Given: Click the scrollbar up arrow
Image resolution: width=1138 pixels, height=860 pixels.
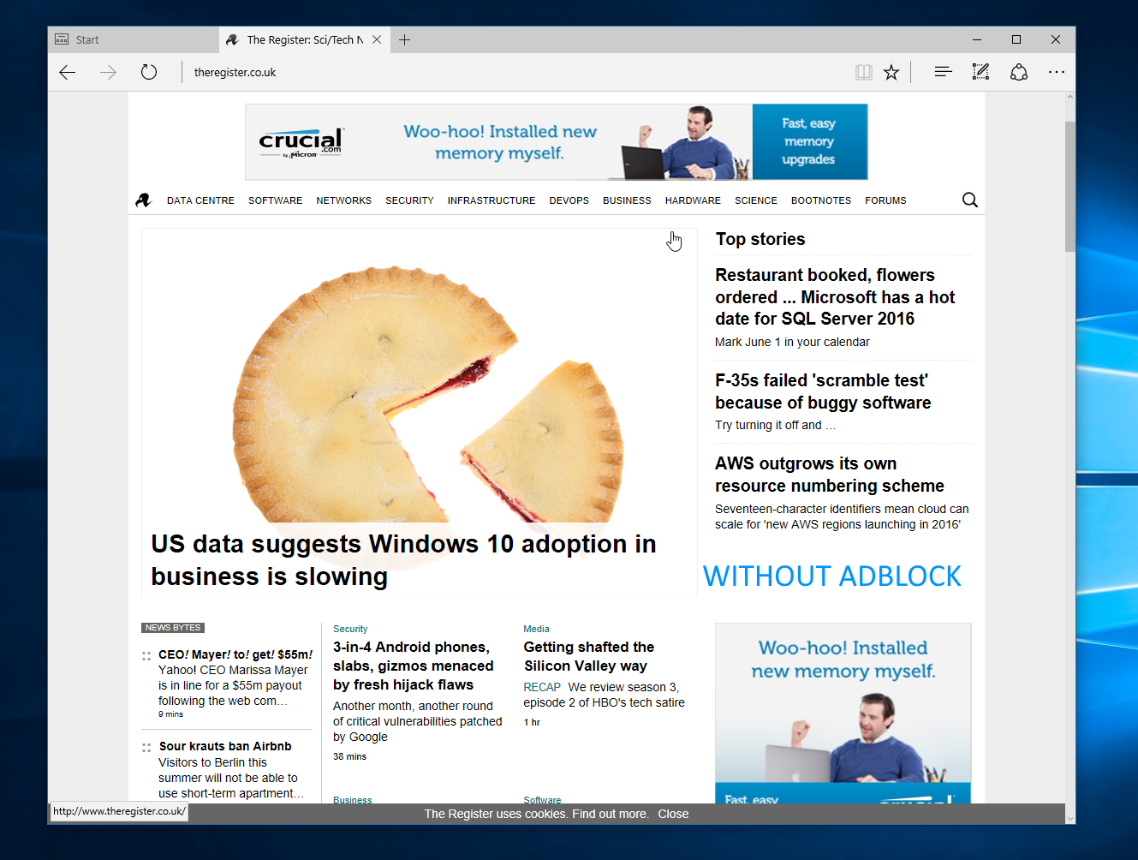Looking at the screenshot, I should (x=1069, y=98).
